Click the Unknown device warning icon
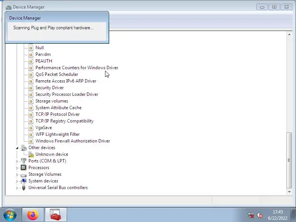This screenshot has height=222, width=296. (31, 154)
